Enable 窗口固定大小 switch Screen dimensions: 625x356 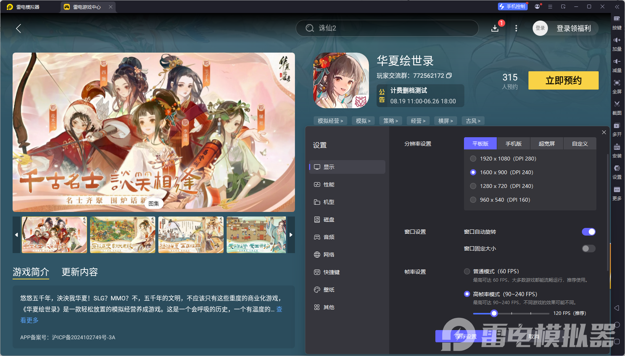[588, 248]
